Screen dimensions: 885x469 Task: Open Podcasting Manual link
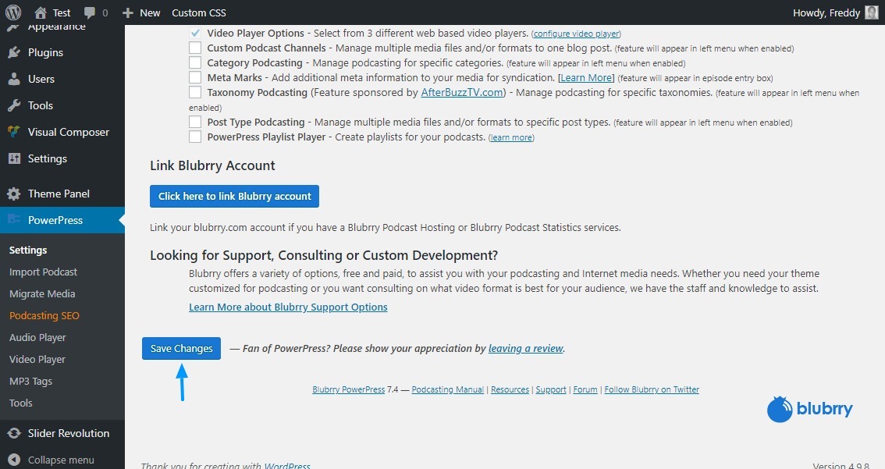[x=448, y=389]
